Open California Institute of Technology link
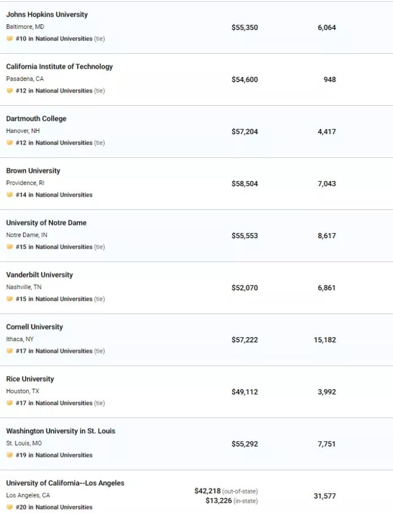Image resolution: width=393 pixels, height=513 pixels. (x=59, y=67)
